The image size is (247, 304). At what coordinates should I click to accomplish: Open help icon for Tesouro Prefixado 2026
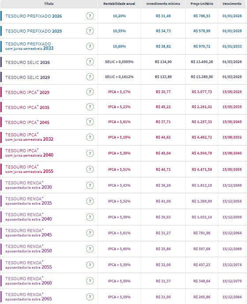[x=90, y=16]
